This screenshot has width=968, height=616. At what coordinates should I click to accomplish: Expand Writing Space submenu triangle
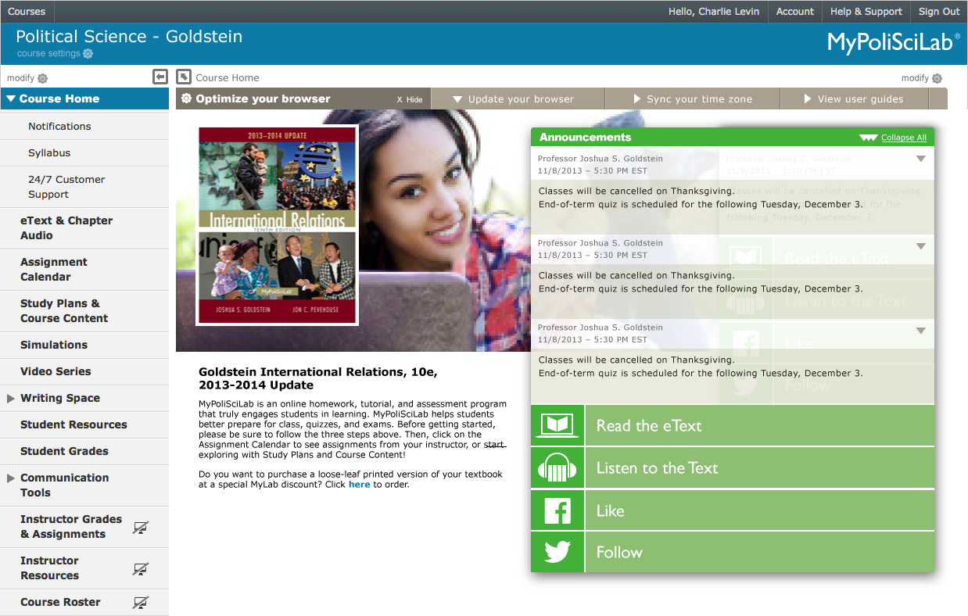pyautogui.click(x=11, y=399)
